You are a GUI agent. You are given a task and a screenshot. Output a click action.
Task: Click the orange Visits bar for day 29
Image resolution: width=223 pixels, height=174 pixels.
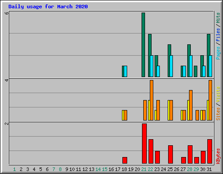[x=197, y=115]
